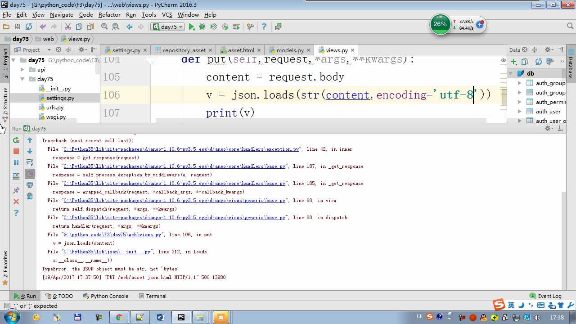Viewport: 576px width, 324px height.
Task: Navigate Back with the left arrow
Action: pyautogui.click(x=130, y=27)
